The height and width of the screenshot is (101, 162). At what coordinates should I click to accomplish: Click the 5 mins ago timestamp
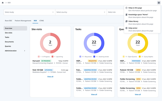65,70
